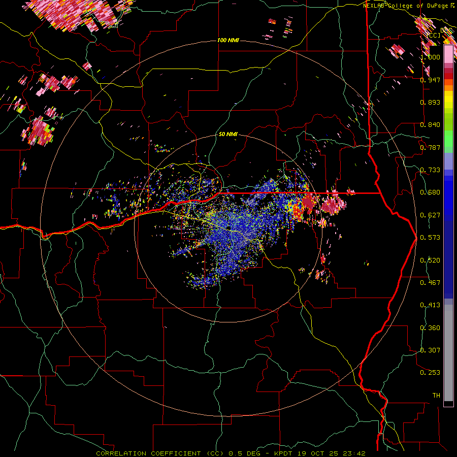Click the 0.733 scale label
This screenshot has height=457, width=457.
[x=430, y=170]
